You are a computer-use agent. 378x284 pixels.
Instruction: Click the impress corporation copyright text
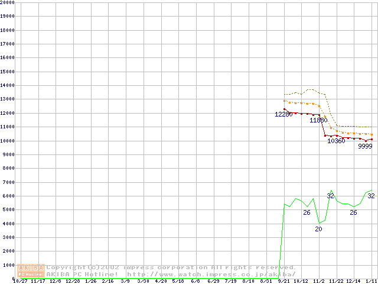point(171,267)
